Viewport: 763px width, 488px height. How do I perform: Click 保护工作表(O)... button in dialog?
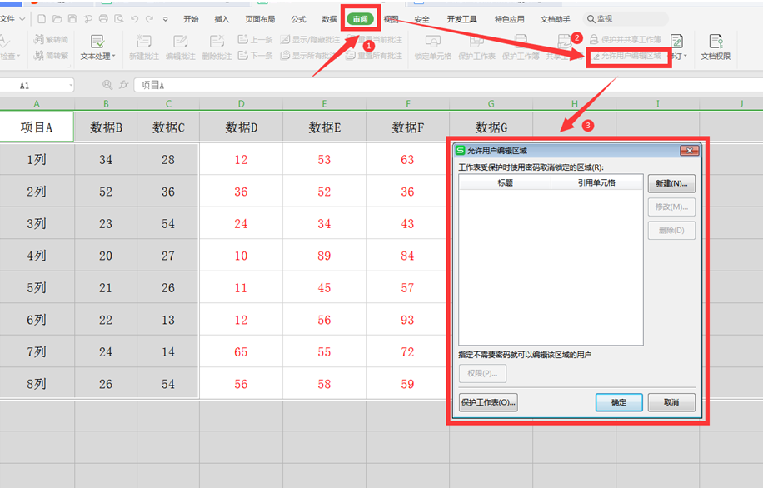click(488, 402)
